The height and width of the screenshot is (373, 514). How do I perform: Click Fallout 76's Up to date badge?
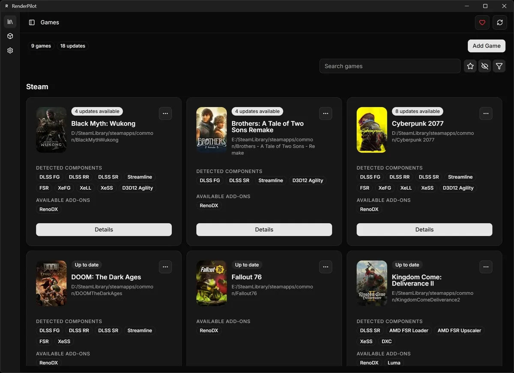point(247,265)
